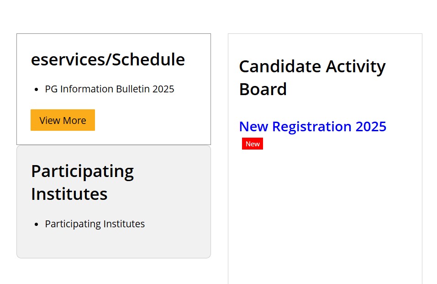Click empty area below the New badge
Viewport: 437px width, 284px height.
click(x=320, y=206)
